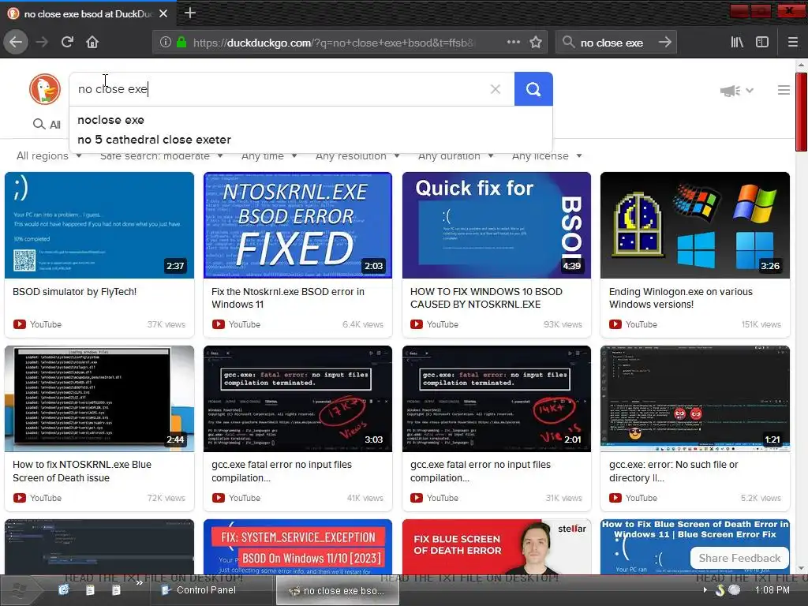Open 31K views gcc.exe fatal error thumbnail
The width and height of the screenshot is (808, 606).
pos(496,398)
